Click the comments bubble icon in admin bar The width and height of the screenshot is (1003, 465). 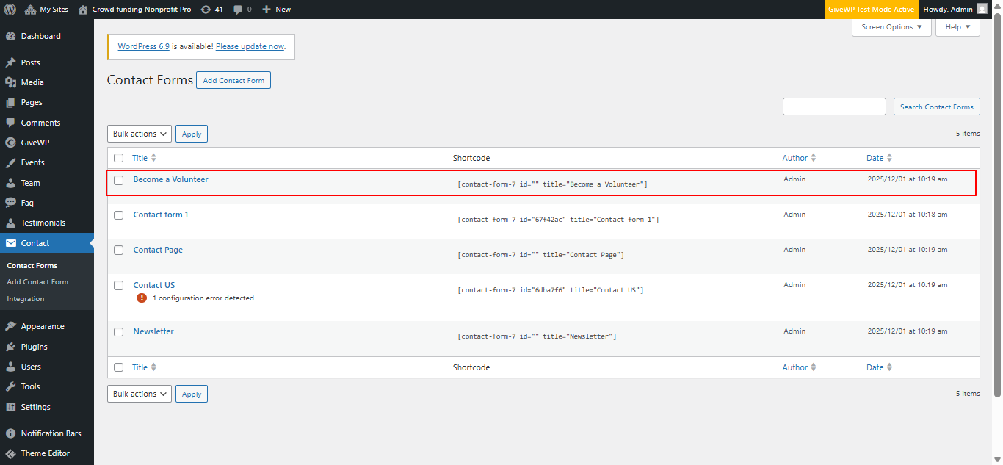(x=239, y=10)
